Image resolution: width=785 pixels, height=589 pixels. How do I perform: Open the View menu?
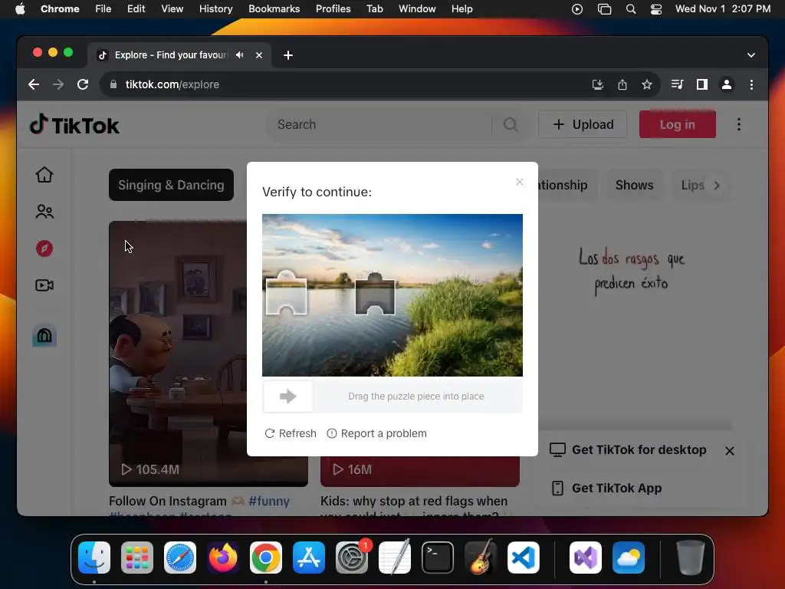pos(172,9)
